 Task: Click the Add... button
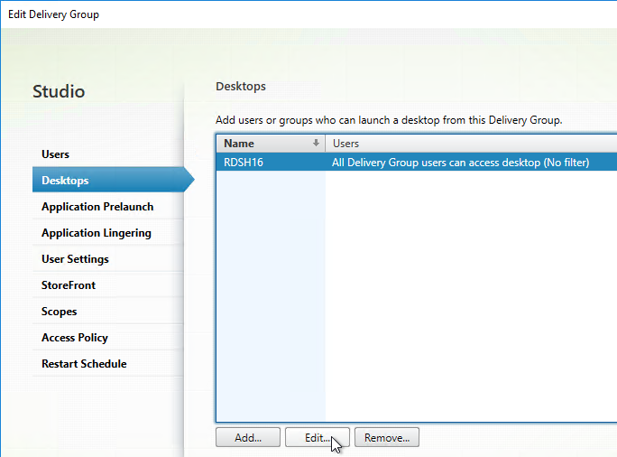(247, 438)
